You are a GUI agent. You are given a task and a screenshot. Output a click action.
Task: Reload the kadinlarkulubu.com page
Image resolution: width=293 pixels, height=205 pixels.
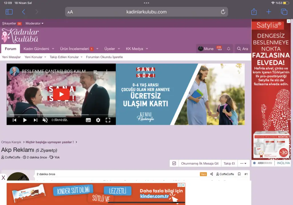pyautogui.click(x=223, y=12)
